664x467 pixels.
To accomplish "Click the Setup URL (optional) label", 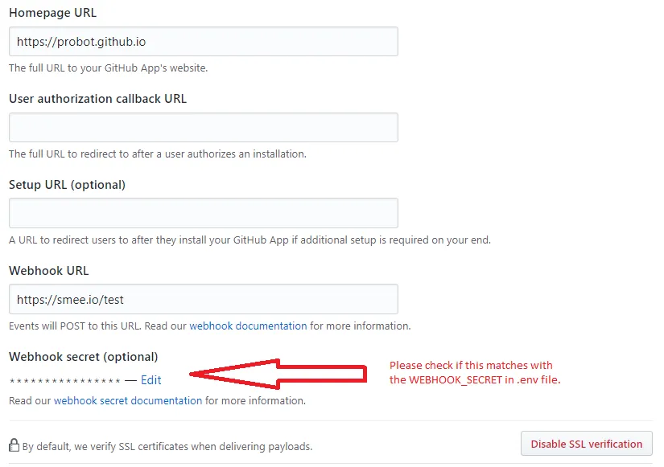I will pyautogui.click(x=67, y=185).
